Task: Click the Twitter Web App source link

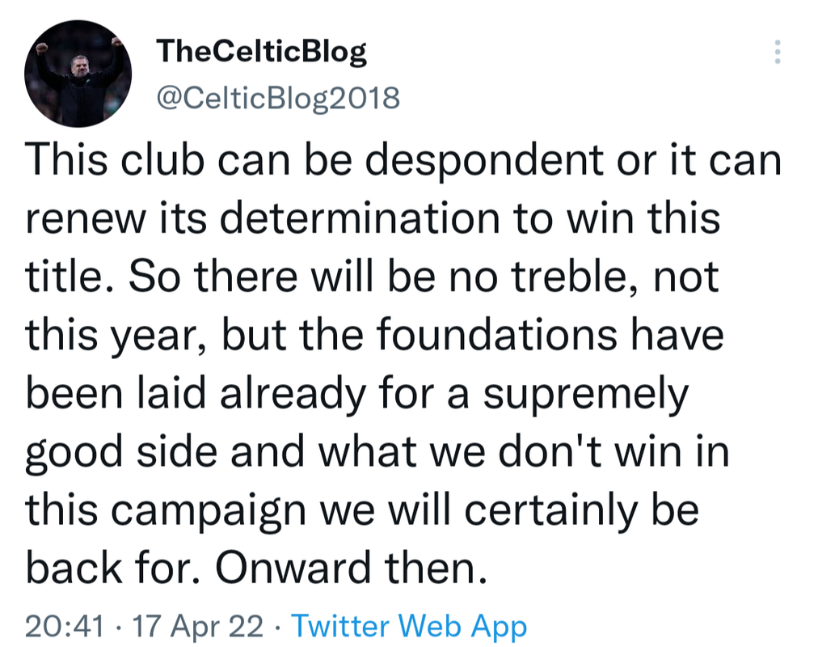Action: click(409, 626)
